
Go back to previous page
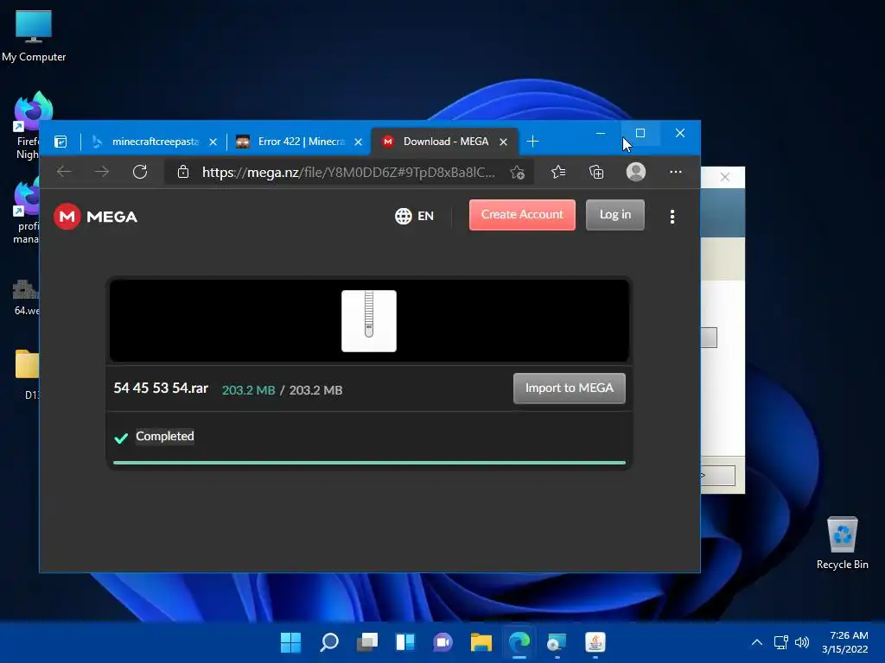[64, 172]
